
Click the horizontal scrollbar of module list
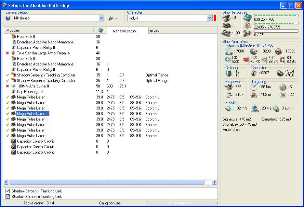[x=107, y=182]
